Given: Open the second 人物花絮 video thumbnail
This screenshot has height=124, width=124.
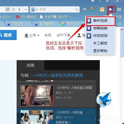Looking at the screenshot, I should point(37,117).
